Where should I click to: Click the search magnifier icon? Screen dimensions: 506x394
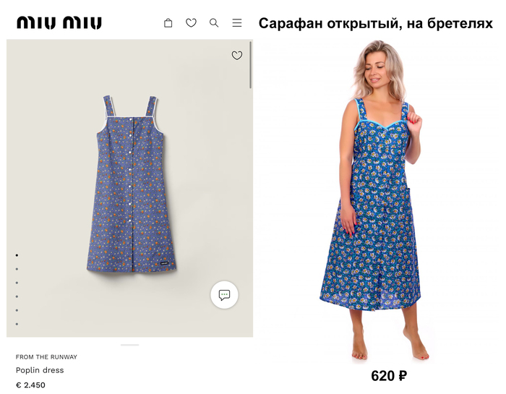tap(214, 23)
